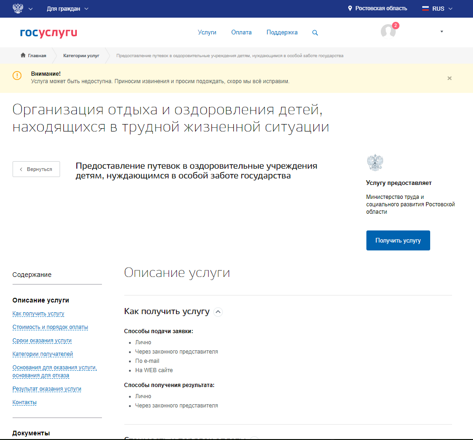
Task: Open Категории услуг breadcrumb
Action: pos(81,55)
